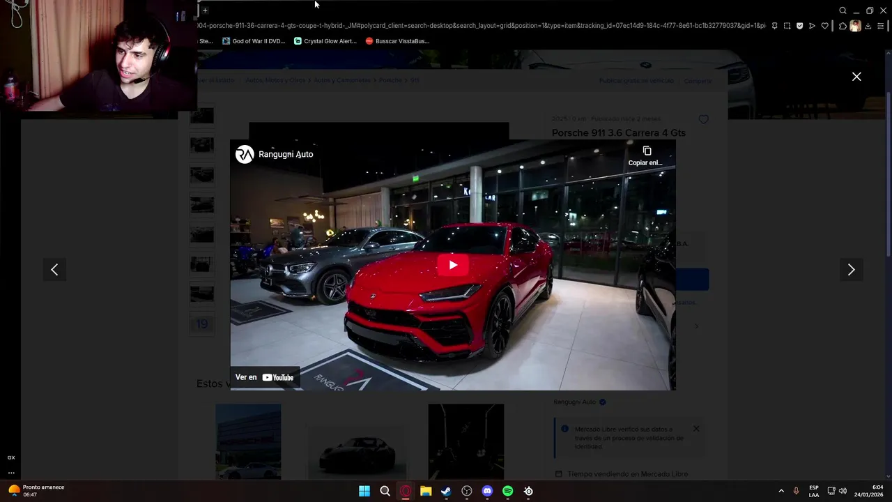Image resolution: width=892 pixels, height=502 pixels.
Task: Click the Rangugni Auto video title
Action: click(286, 154)
